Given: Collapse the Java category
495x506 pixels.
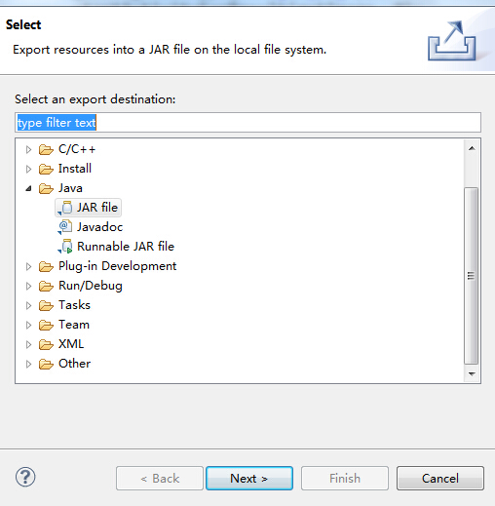Looking at the screenshot, I should pos(28,188).
